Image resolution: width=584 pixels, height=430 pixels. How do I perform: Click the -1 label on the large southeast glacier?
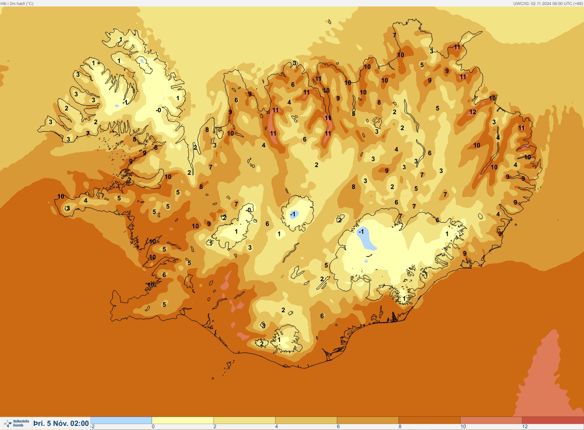click(361, 231)
